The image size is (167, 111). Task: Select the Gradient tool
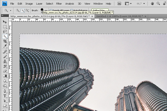(5, 76)
